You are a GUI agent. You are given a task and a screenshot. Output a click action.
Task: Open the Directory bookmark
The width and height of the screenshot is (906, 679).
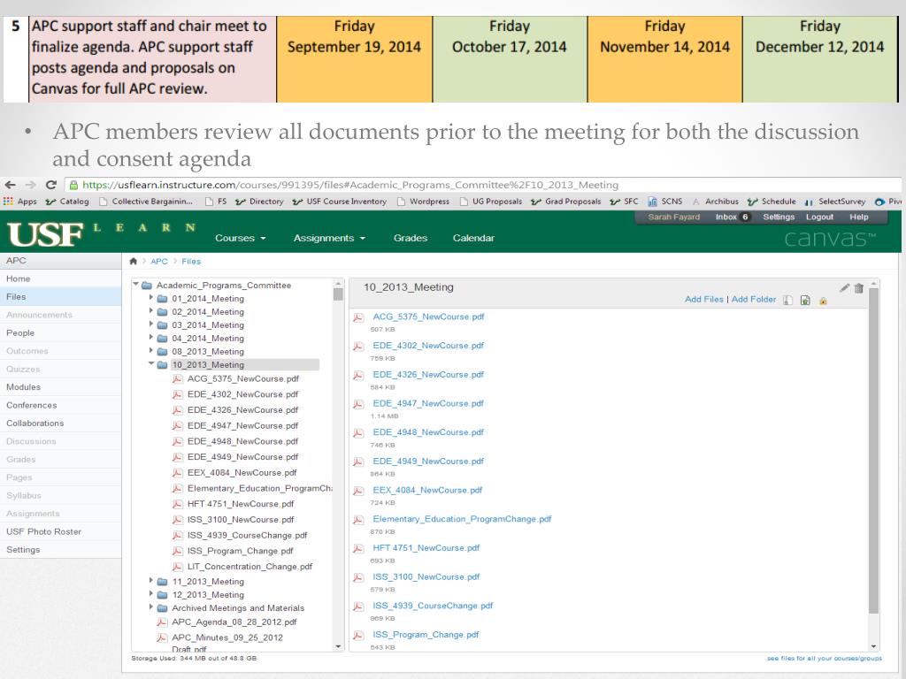(259, 202)
